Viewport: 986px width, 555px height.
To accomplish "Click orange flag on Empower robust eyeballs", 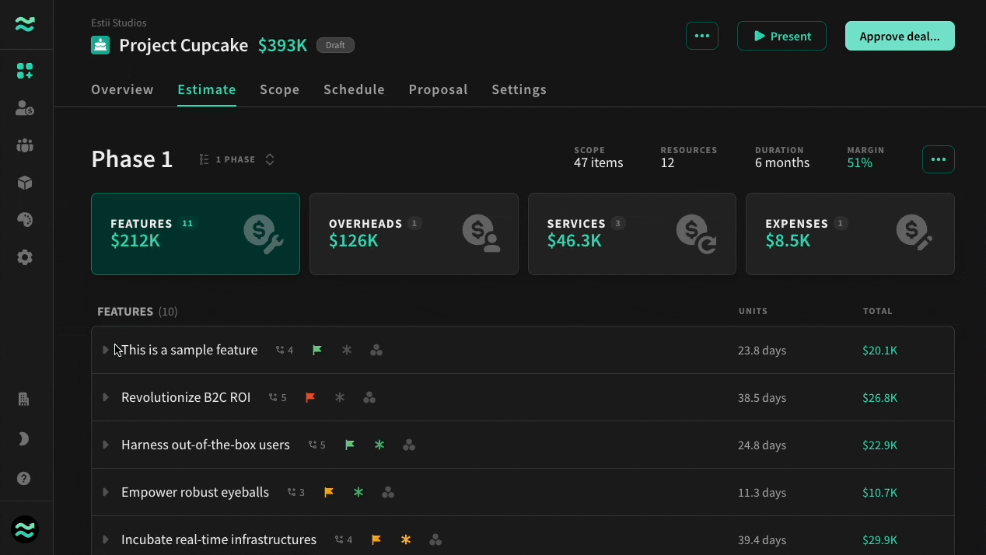I will point(329,493).
